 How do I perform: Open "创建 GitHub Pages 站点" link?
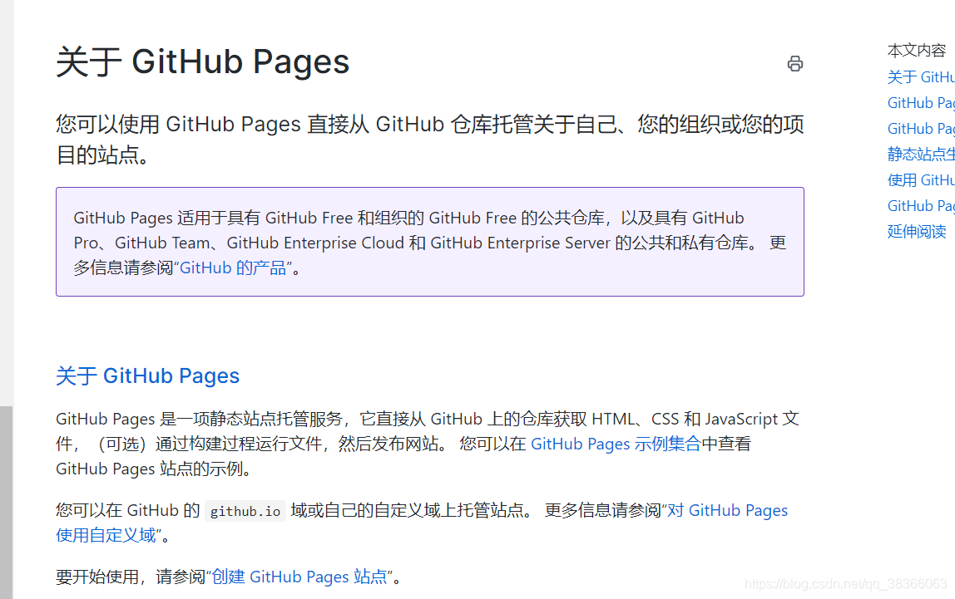click(x=299, y=577)
